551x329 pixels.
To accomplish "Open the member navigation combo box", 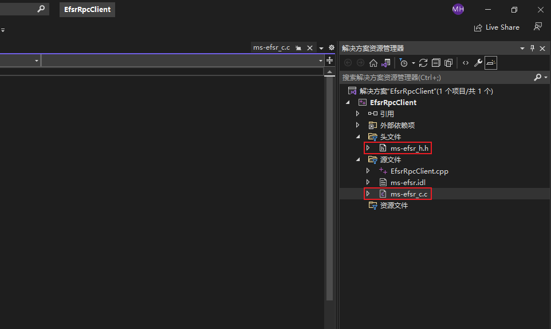I will (183, 61).
